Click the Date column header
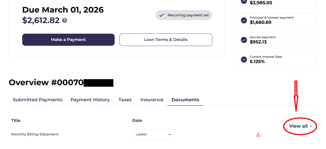Screen dimensions: 326x149 click(137, 121)
